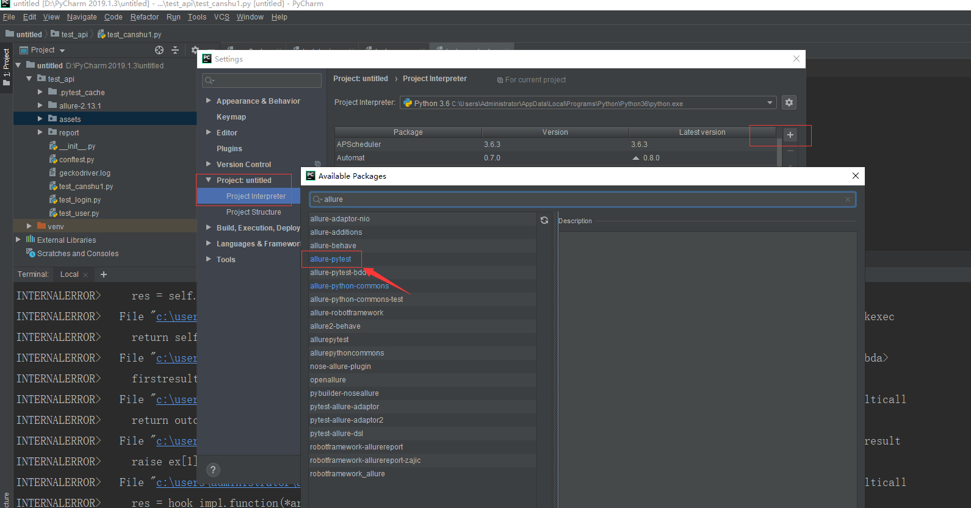This screenshot has height=508, width=971.
Task: Click the locate/scroll-from-source target icon in Project panel
Action: (x=159, y=50)
